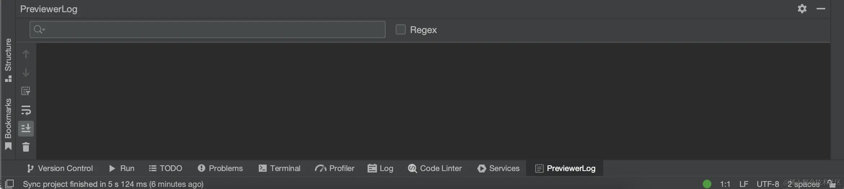Open the Structure side panel
Image resolution: width=844 pixels, height=189 pixels.
point(8,60)
